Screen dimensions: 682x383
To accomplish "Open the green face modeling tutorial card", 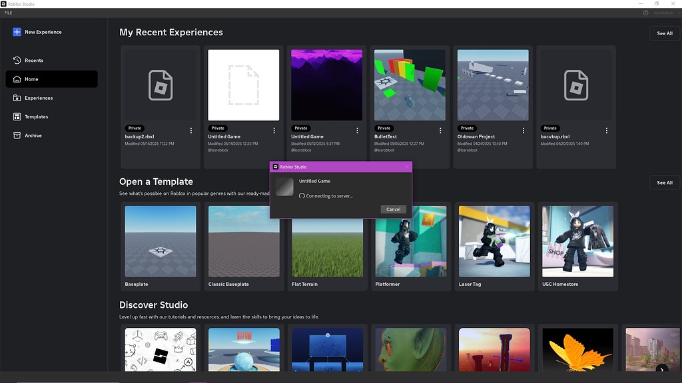I will [x=411, y=350].
